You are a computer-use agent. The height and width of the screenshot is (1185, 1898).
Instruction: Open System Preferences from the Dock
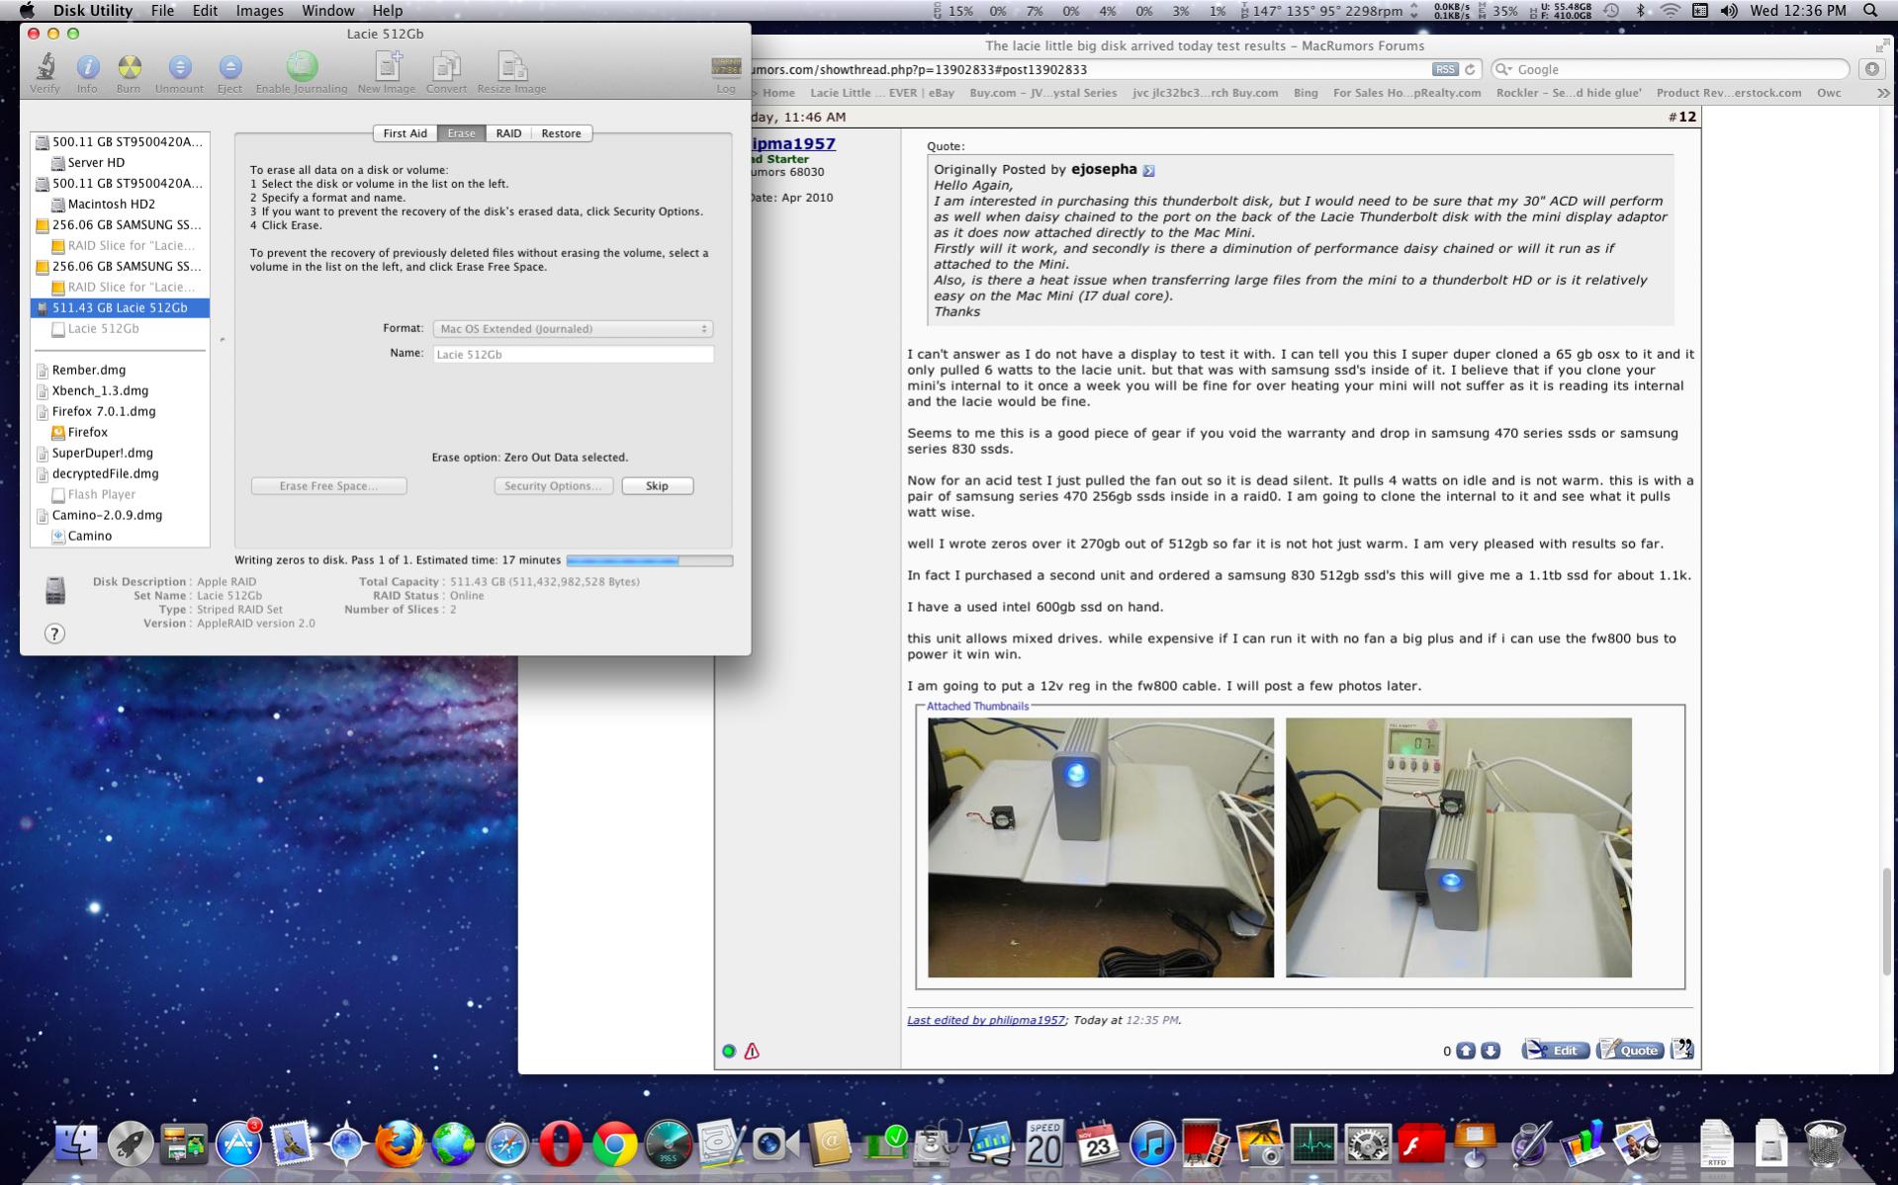(1367, 1144)
